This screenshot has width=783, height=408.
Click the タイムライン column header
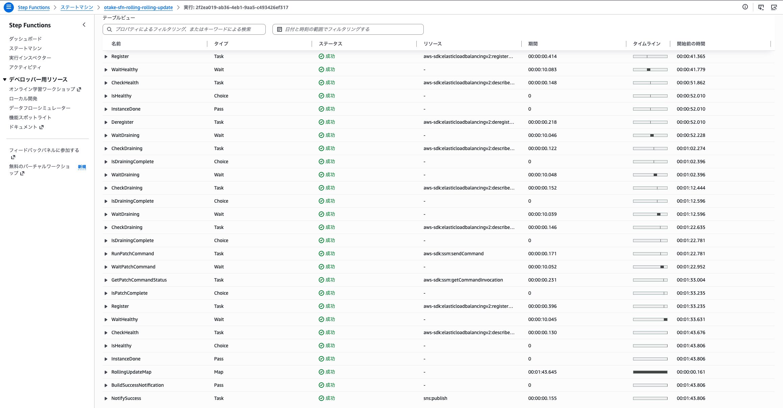click(x=647, y=44)
